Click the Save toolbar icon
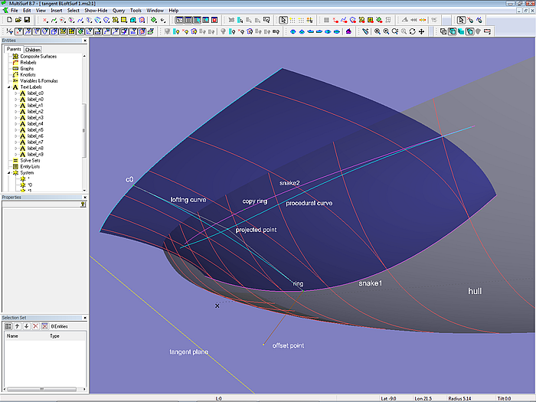 click(27, 20)
